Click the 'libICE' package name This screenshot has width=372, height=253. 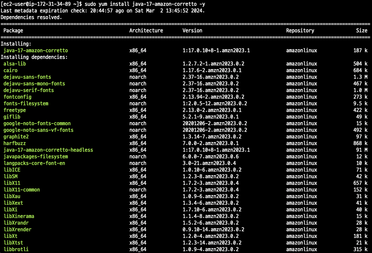pyautogui.click(x=12, y=170)
